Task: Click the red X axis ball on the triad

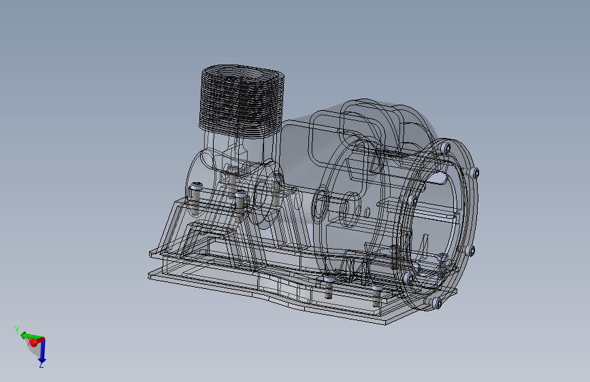Action: 33,343
